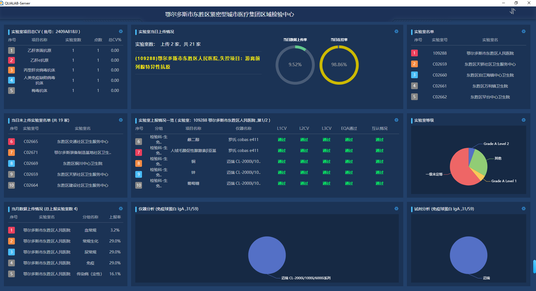Open settings gear of 仪器分析 panel
This screenshot has height=291, width=536.
click(396, 209)
